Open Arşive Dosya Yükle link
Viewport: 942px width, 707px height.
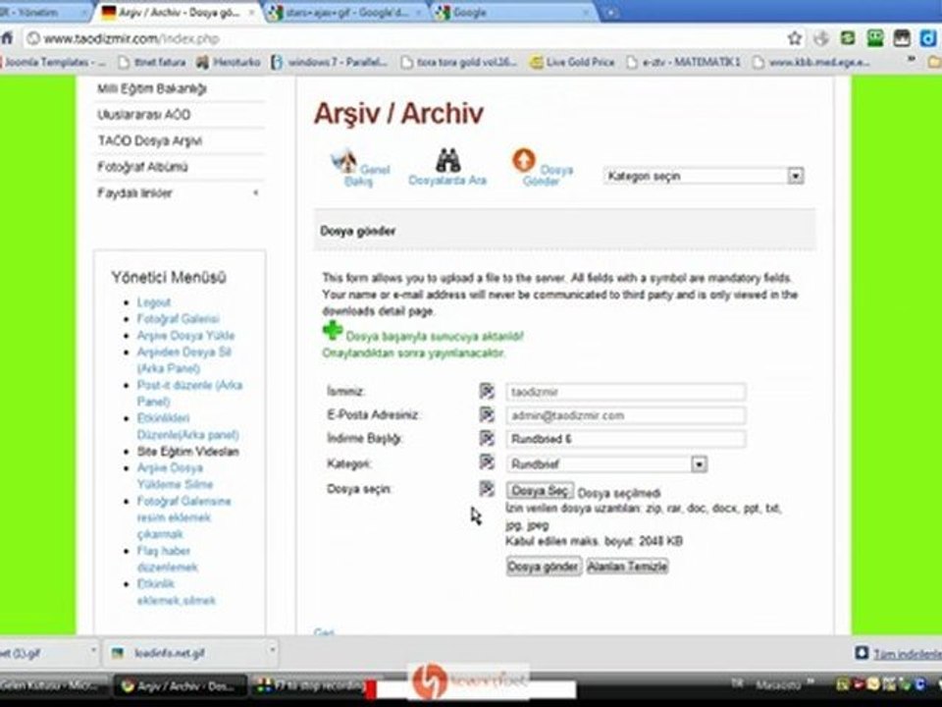click(x=185, y=336)
